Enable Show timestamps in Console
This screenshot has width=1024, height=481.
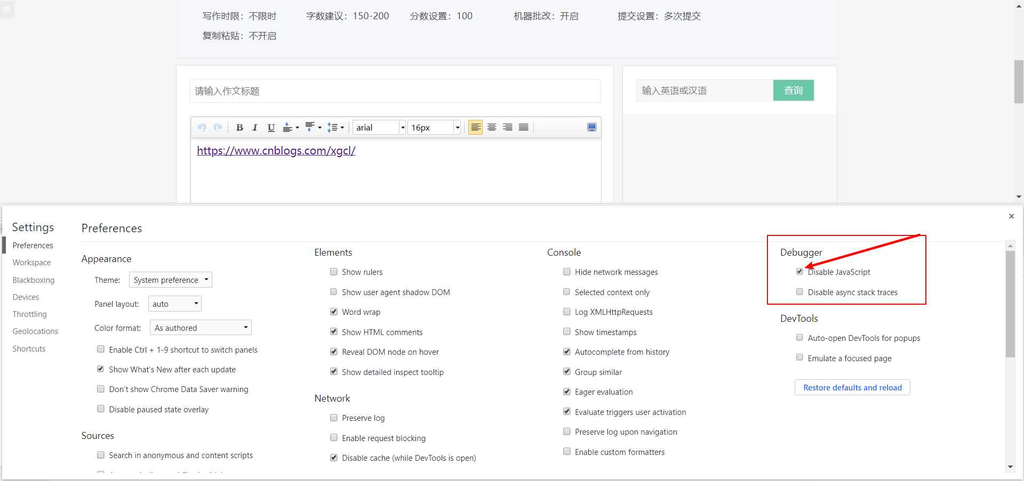coord(566,332)
